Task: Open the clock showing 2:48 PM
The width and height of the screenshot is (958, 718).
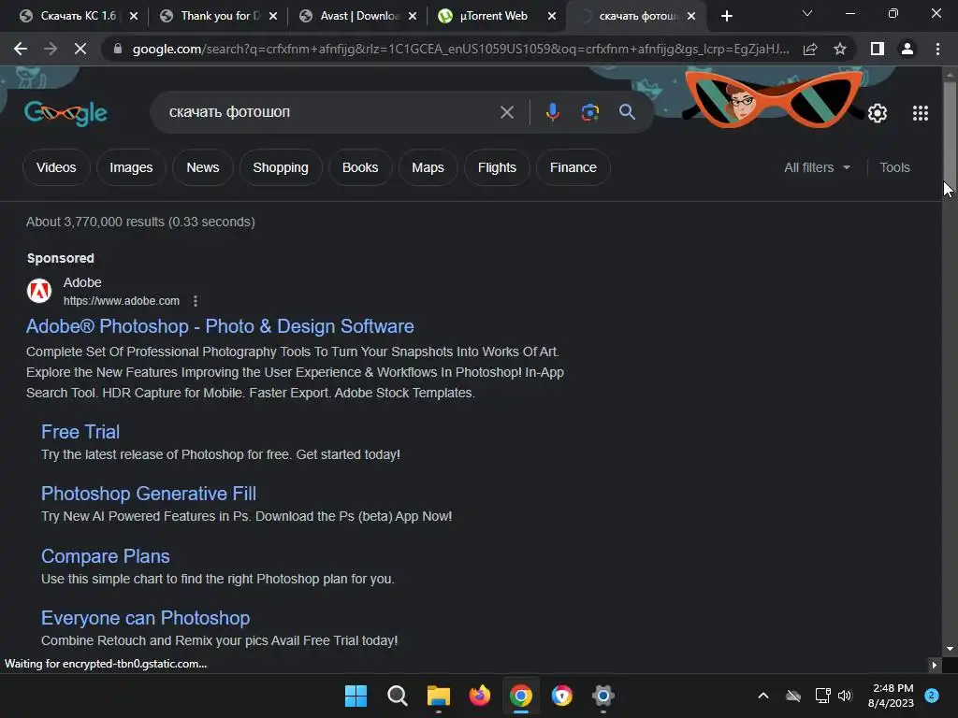Action: [891, 696]
